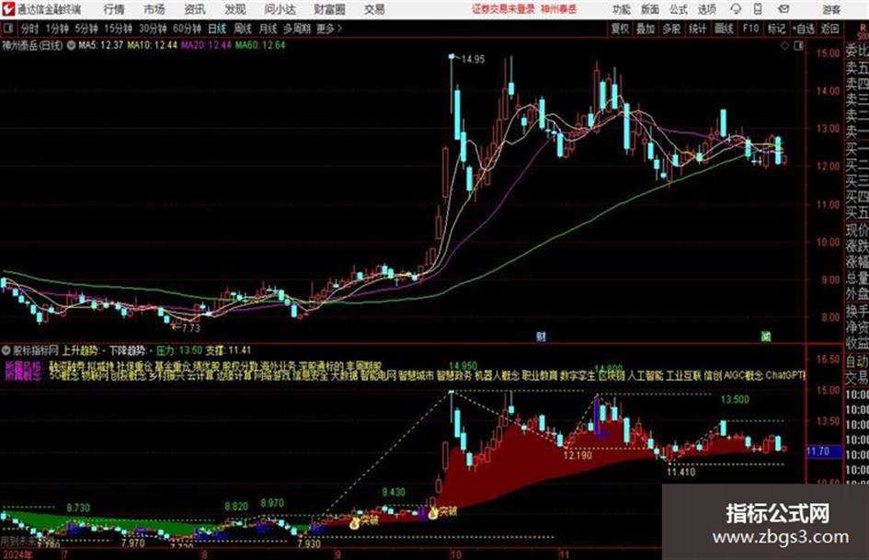The image size is (869, 560).
Task: Select the 日线 daily period tab
Action: 217,29
